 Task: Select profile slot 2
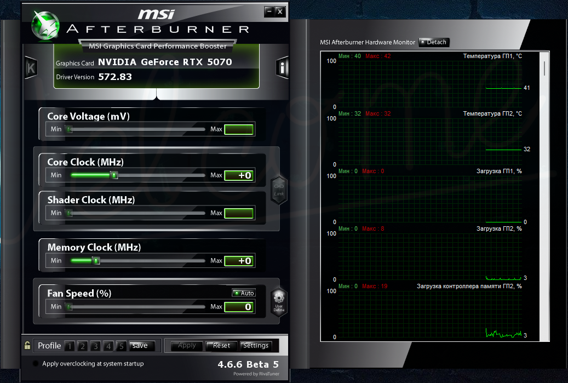(83, 346)
